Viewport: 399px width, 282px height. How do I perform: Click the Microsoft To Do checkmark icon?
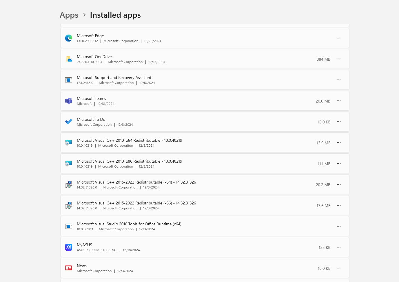[x=69, y=122]
